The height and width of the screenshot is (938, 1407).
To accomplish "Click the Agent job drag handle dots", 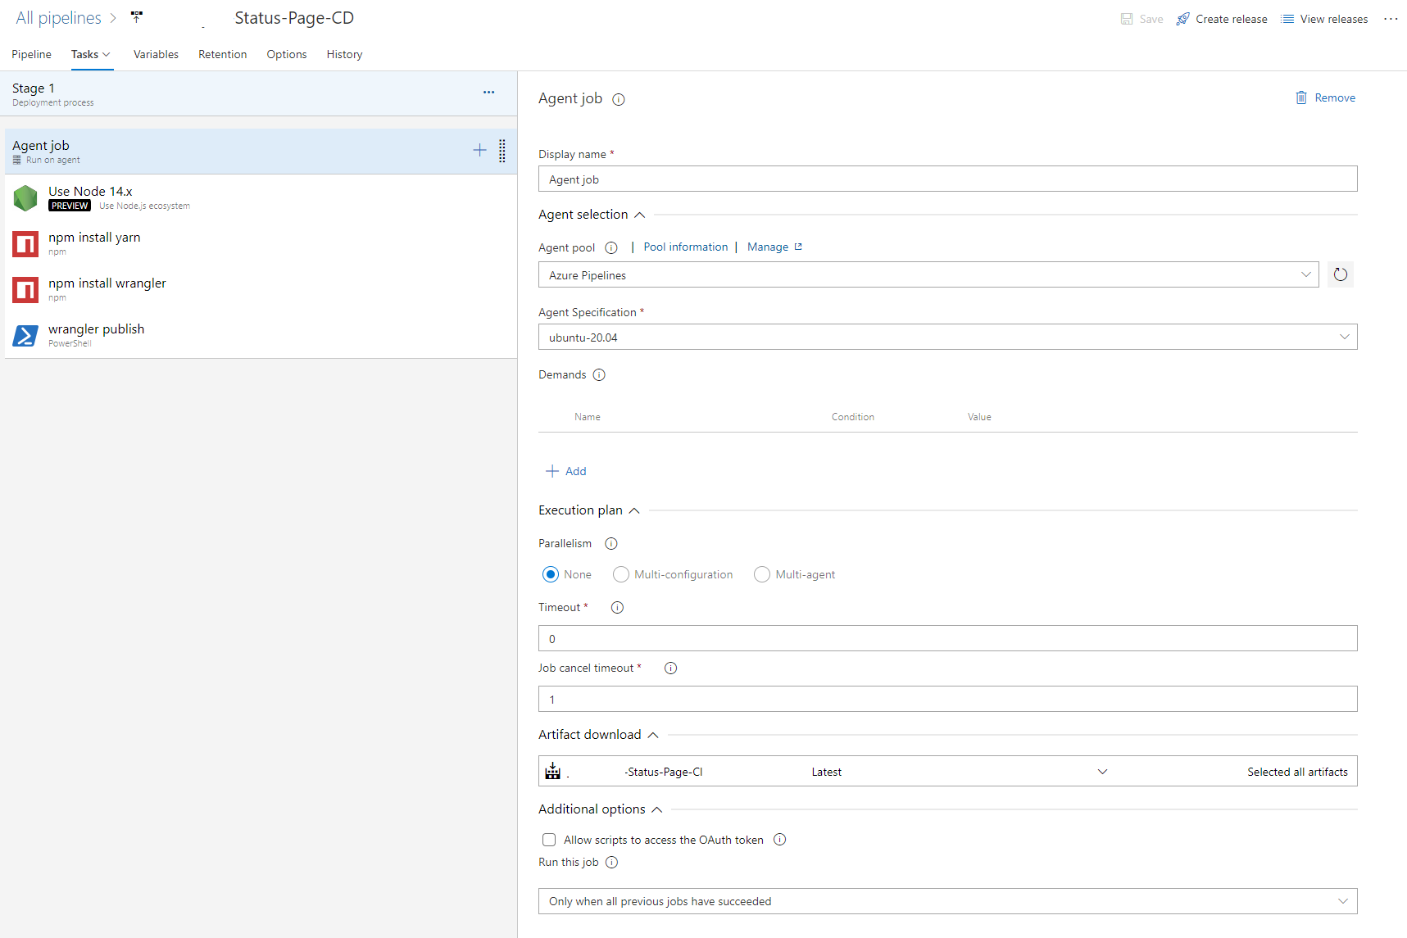I will click(x=502, y=151).
